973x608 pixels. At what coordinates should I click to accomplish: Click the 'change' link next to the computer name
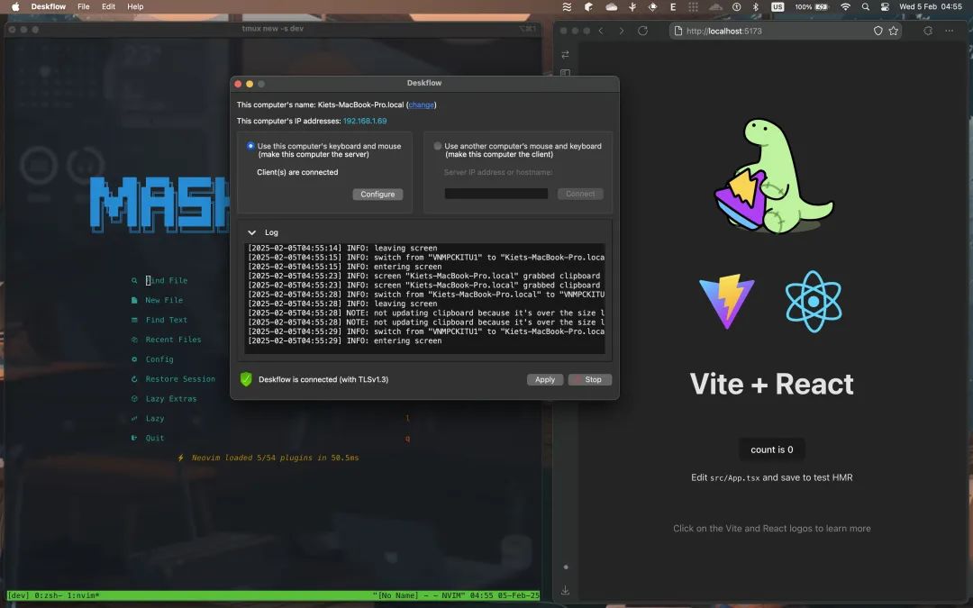[x=422, y=104]
